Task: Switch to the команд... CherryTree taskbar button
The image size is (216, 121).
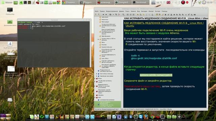Action: point(105,2)
